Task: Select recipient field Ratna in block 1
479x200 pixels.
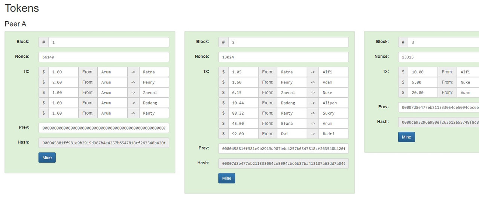Action: tap(154, 72)
